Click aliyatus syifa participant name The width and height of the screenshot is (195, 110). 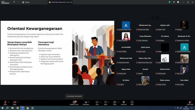pyautogui.click(x=165, y=25)
